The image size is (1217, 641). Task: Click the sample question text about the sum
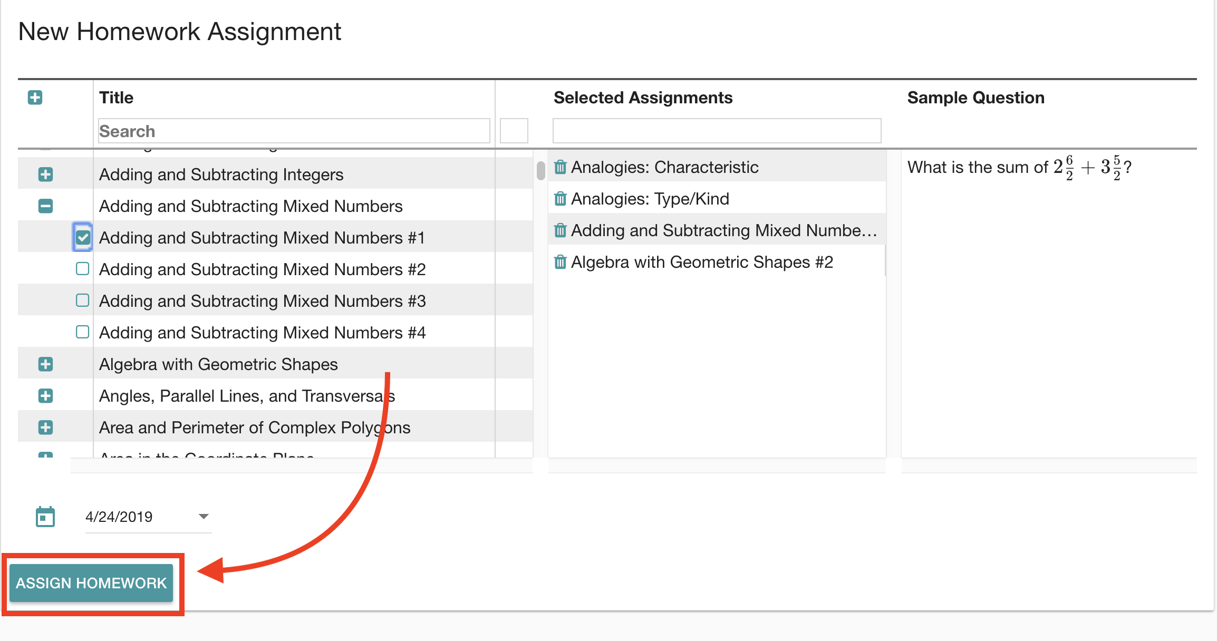tap(1020, 167)
